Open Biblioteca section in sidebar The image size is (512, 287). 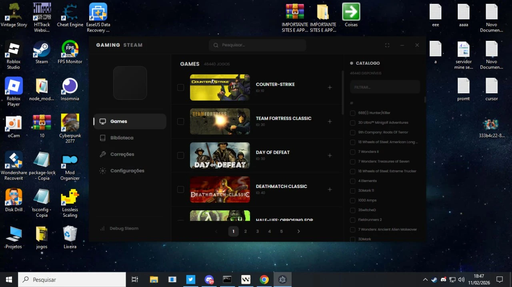click(130, 138)
